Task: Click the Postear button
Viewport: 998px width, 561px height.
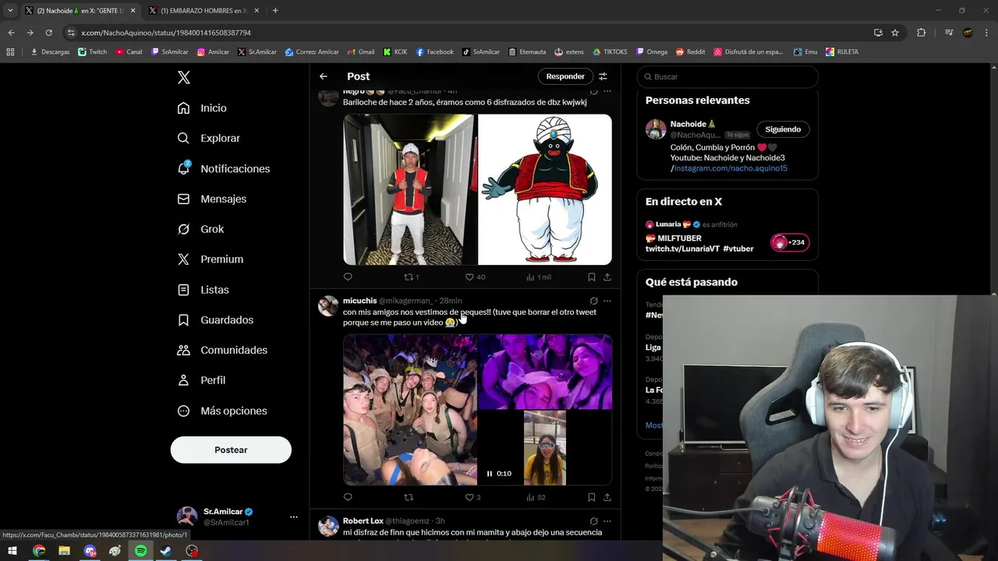Action: tap(231, 450)
